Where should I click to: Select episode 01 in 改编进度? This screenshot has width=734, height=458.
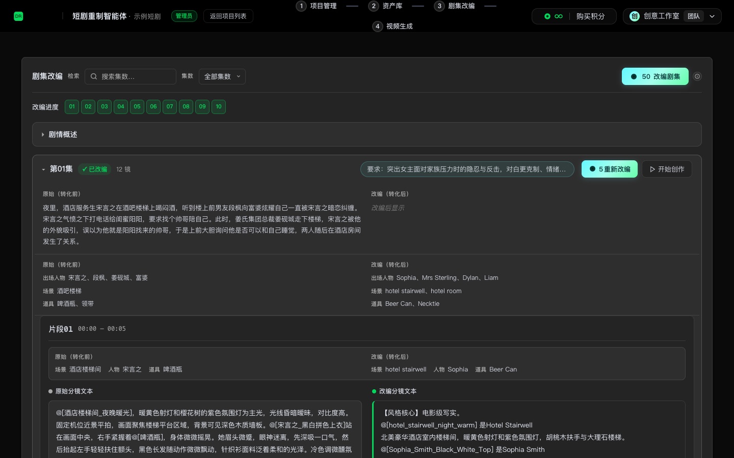tap(72, 107)
